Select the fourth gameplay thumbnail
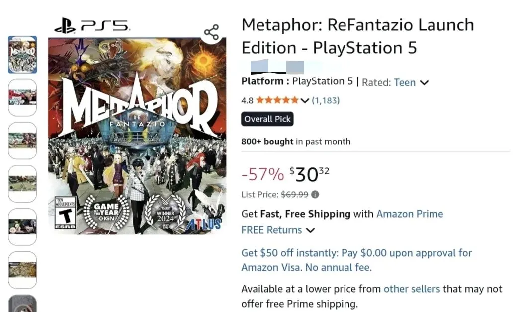 tap(22, 183)
